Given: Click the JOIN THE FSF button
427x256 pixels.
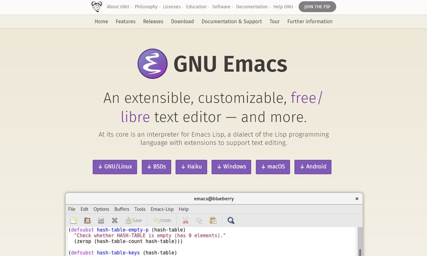Looking at the screenshot, I should (317, 6).
